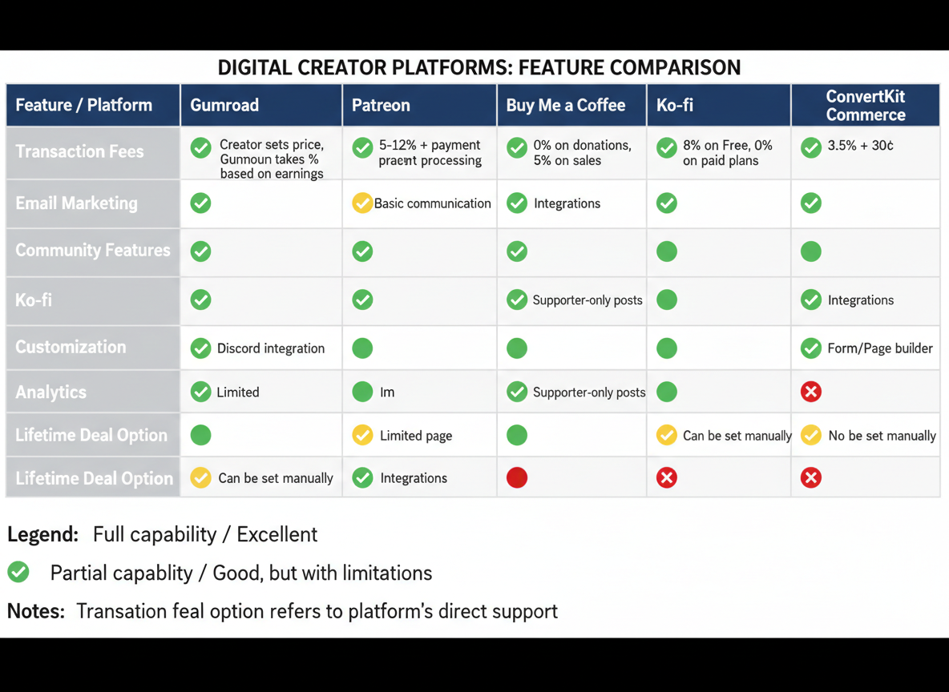
Task: Click the check beside "3.5% + 30¢"
Action: coord(811,147)
